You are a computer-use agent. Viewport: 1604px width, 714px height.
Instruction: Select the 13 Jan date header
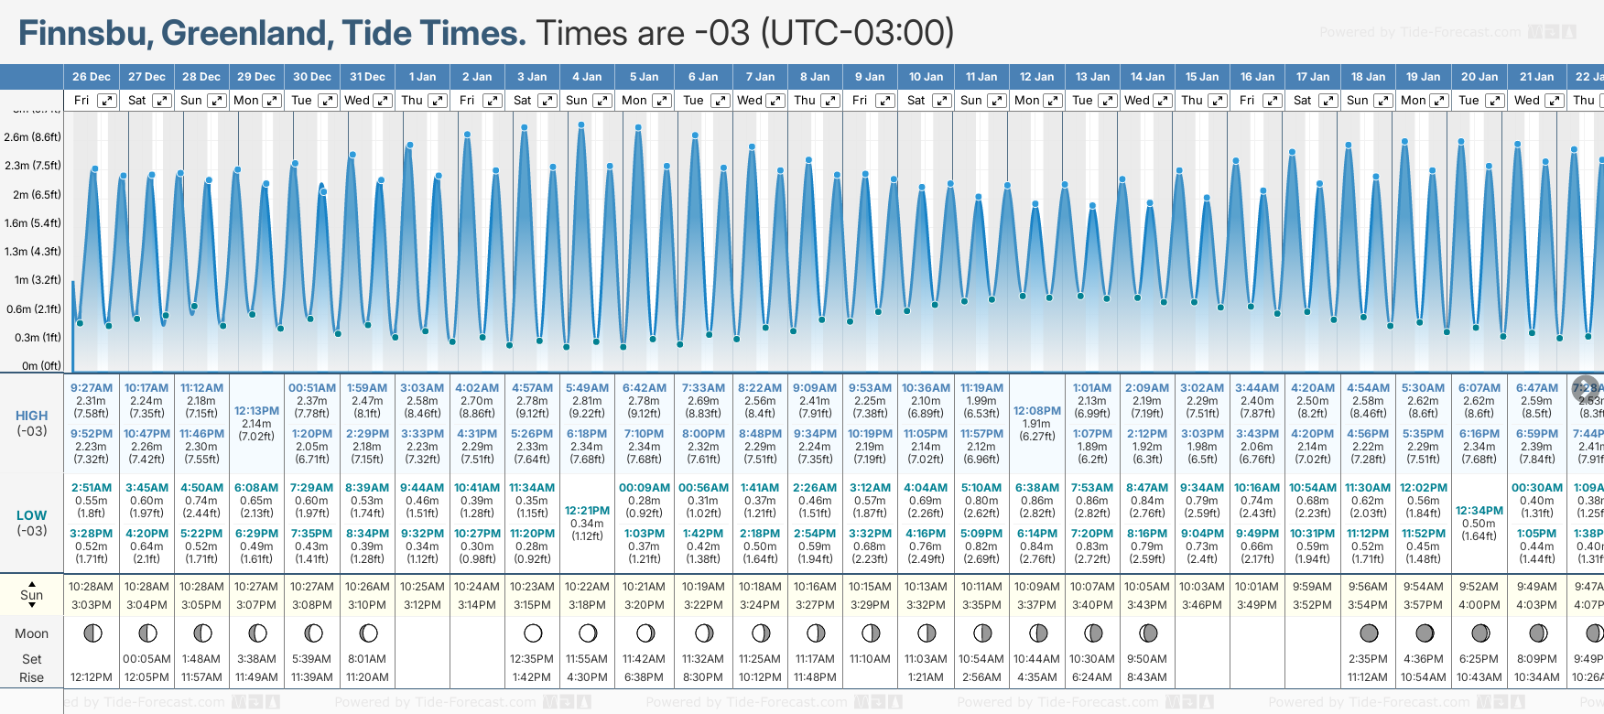(1092, 77)
